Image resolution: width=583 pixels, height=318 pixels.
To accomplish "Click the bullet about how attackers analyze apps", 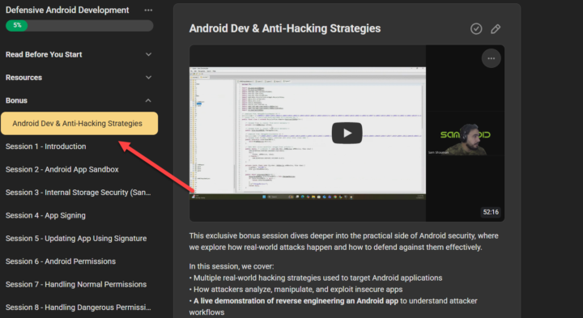I will pyautogui.click(x=296, y=290).
